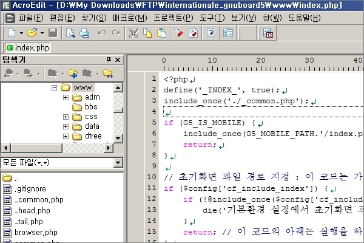Click the Cut scissors icon

(133, 33)
